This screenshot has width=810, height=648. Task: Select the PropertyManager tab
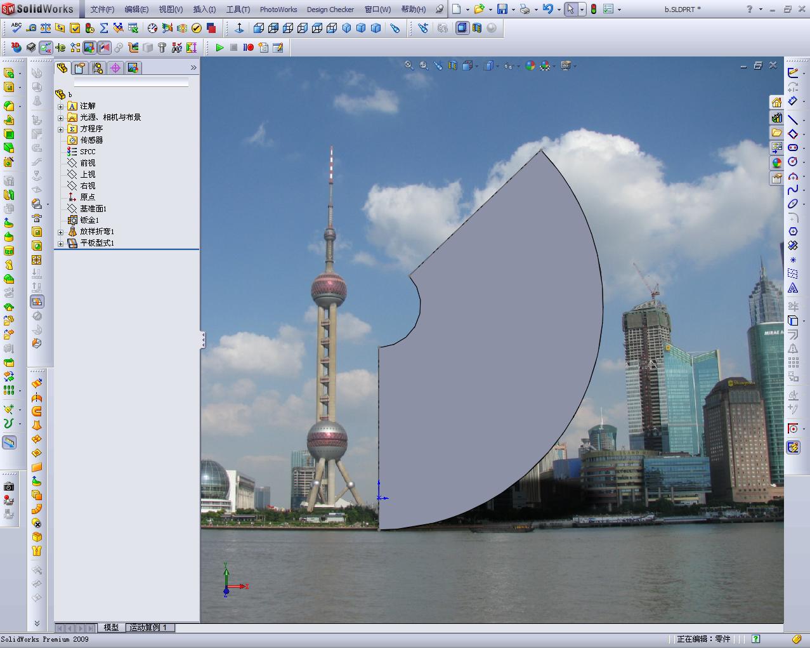tap(79, 68)
